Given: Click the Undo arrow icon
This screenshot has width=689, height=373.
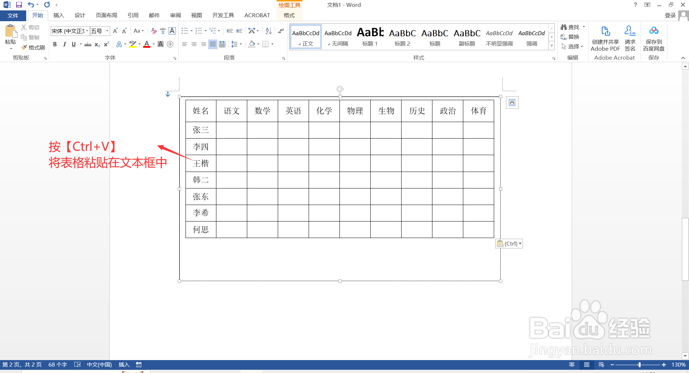Looking at the screenshot, I should [31, 5].
